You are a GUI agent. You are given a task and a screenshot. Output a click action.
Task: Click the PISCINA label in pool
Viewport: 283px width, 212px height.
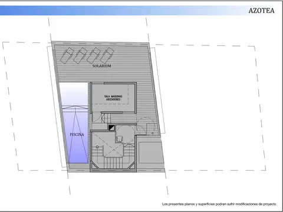(77, 134)
